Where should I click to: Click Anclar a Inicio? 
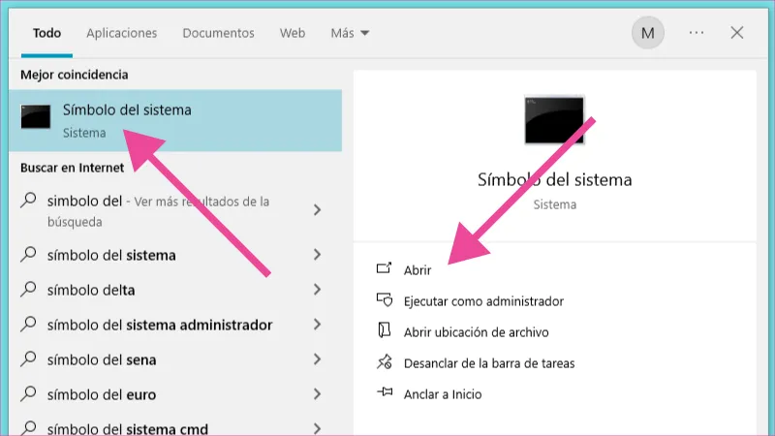click(443, 394)
